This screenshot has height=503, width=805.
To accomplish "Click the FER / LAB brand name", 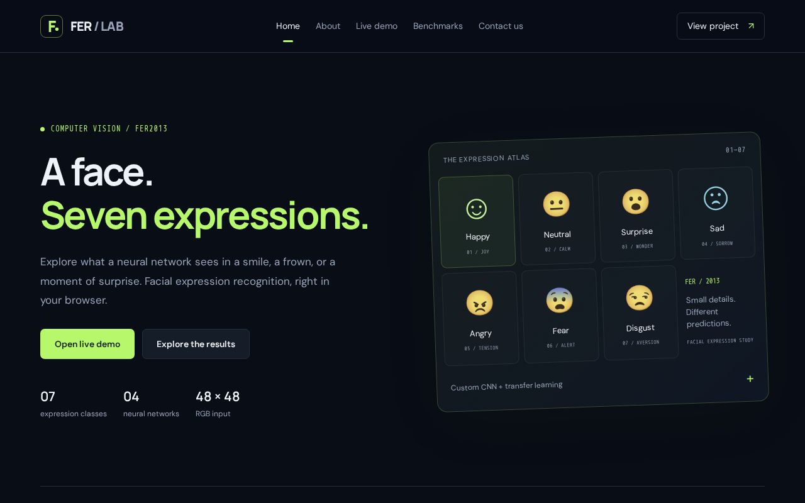I will point(97,26).
